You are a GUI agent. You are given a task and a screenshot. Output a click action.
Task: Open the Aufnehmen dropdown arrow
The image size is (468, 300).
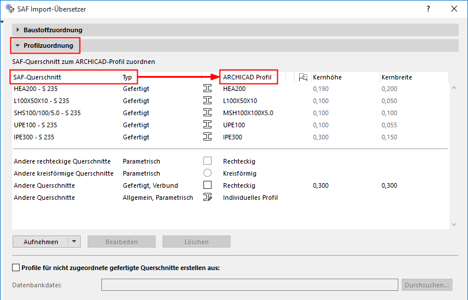[74, 241]
